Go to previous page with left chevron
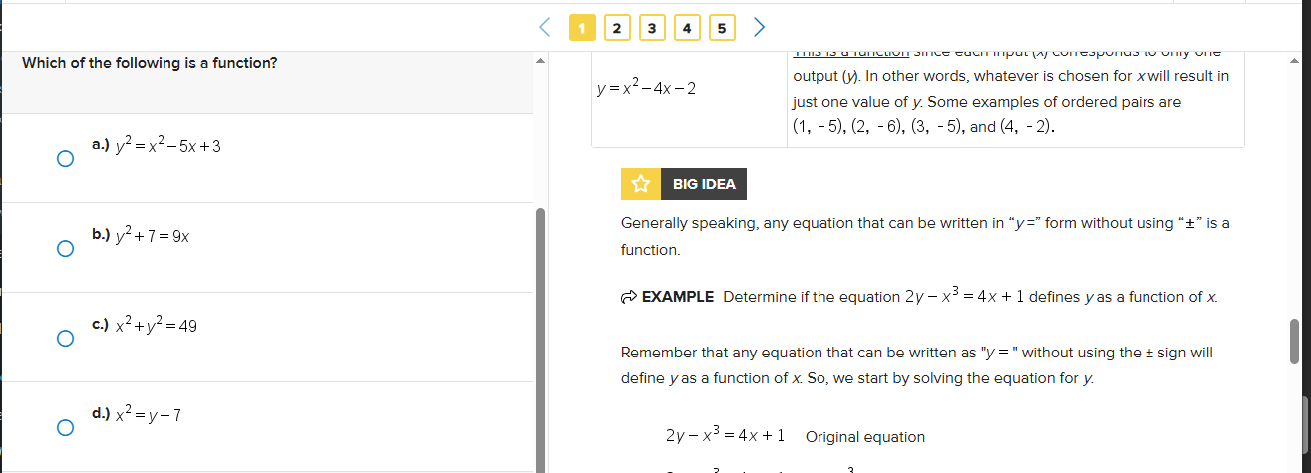The height and width of the screenshot is (473, 1311). click(x=544, y=27)
